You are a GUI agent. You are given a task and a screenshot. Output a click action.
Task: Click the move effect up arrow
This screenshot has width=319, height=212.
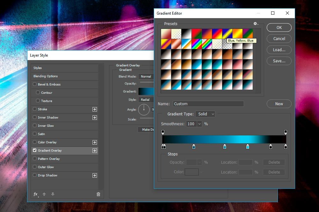44,194
